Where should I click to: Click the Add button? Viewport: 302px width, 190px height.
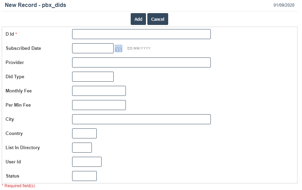tap(138, 19)
